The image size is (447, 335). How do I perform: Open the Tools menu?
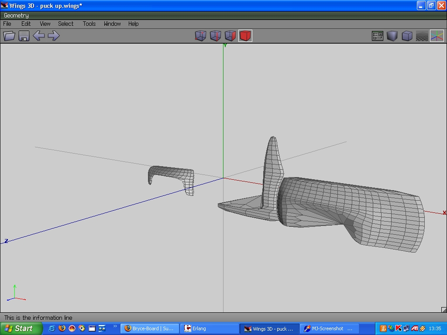click(89, 24)
